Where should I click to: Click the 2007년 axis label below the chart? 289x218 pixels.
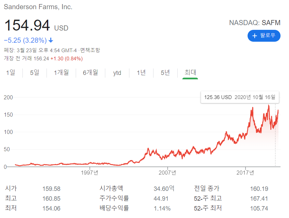coord(167,173)
